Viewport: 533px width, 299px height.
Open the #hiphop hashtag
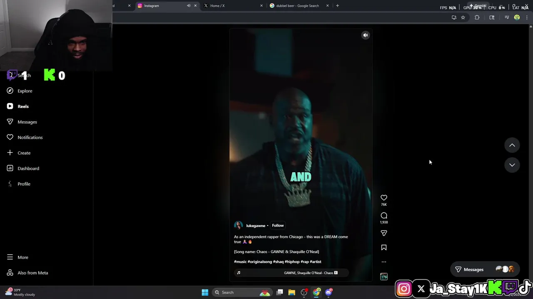tap(292, 262)
